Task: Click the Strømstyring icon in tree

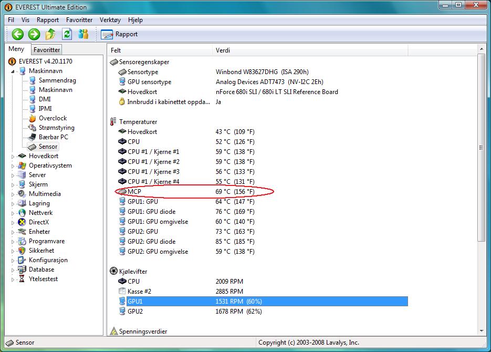Action: point(32,128)
